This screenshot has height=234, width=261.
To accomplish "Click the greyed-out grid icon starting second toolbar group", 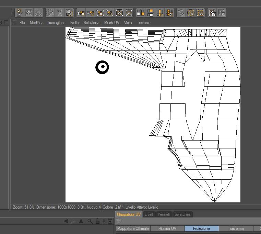I will point(50,13).
